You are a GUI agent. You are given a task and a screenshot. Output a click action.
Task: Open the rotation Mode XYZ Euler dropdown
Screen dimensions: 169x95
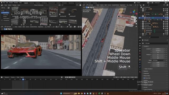158,60
